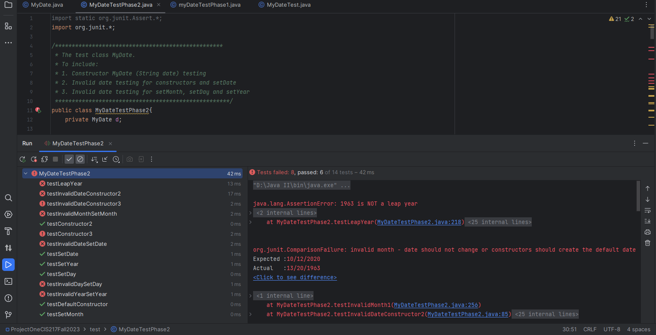
Task: Click to see difference link
Action: 295,277
